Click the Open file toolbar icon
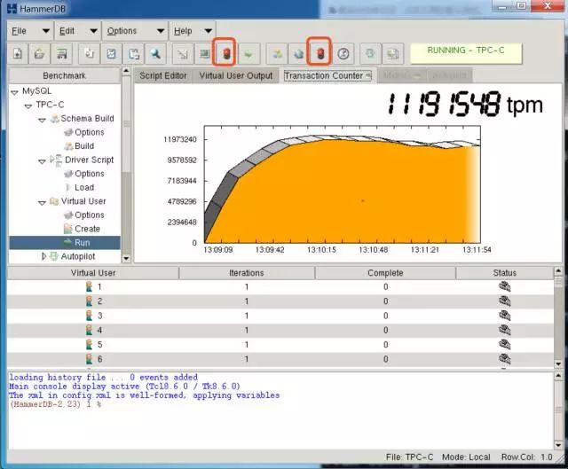This screenshot has height=469, width=568. point(39,54)
